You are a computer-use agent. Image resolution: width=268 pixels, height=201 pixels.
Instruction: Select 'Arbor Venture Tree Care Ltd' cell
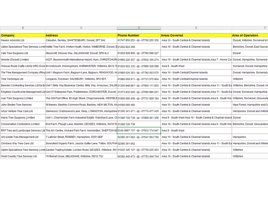23,111
